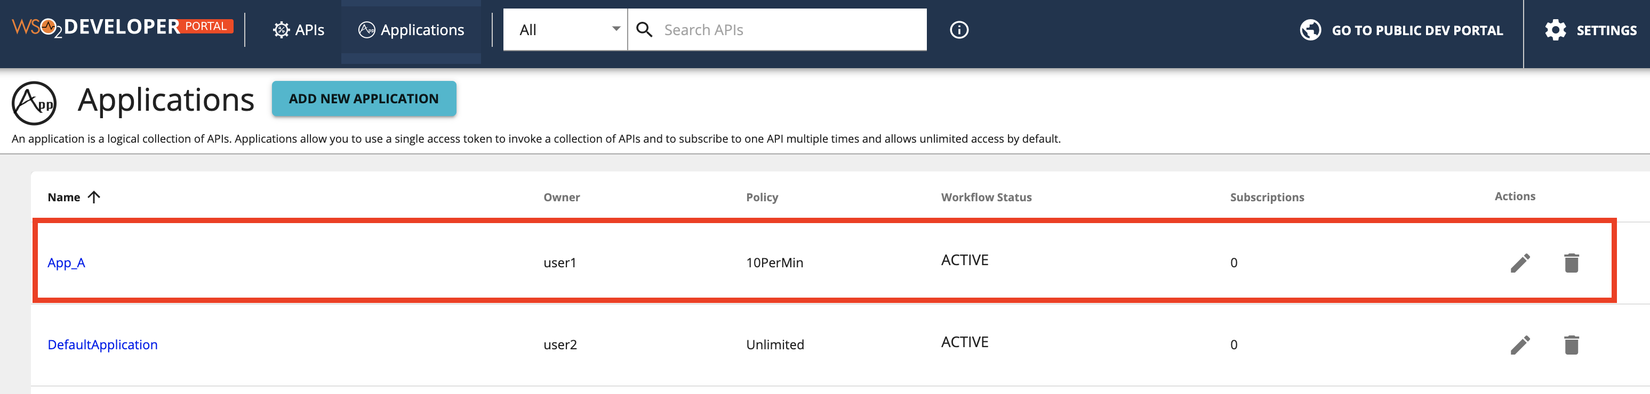The height and width of the screenshot is (394, 1650).
Task: Delete App_A using trash icon
Action: tap(1571, 263)
